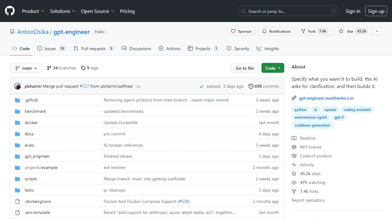Open the GitHub logo home page
This screenshot has height=220, width=392.
tap(10, 11)
